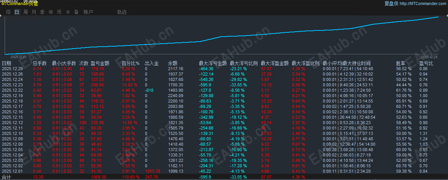This screenshot has height=180, width=448.
Task: Click the 次数 column header
Action: pyautogui.click(x=83, y=63)
